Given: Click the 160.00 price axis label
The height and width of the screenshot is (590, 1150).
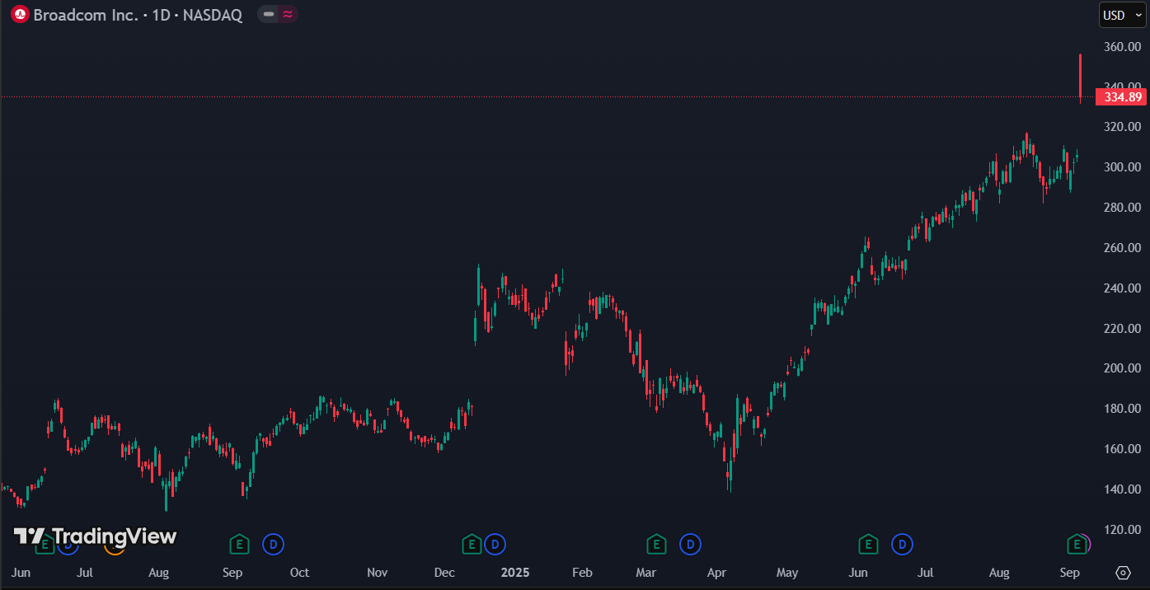Looking at the screenshot, I should coord(1122,449).
